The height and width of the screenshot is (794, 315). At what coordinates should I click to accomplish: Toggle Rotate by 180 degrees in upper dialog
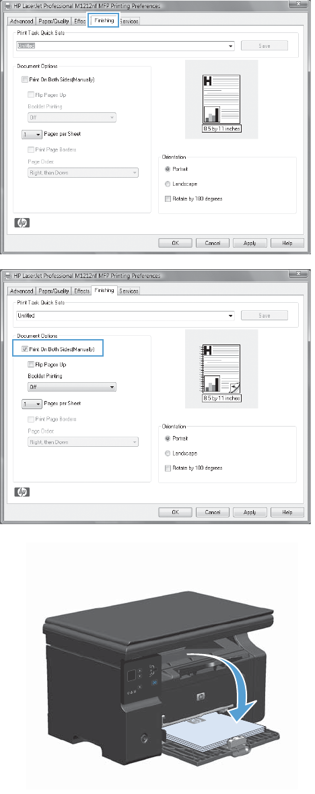click(x=168, y=199)
